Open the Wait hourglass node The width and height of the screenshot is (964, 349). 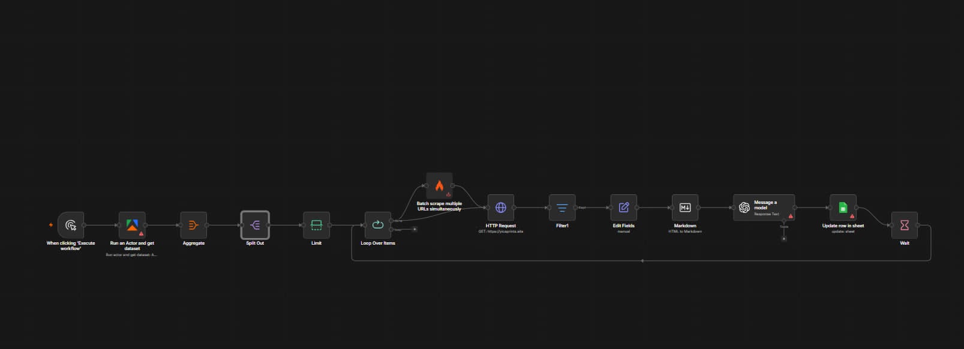click(x=905, y=225)
